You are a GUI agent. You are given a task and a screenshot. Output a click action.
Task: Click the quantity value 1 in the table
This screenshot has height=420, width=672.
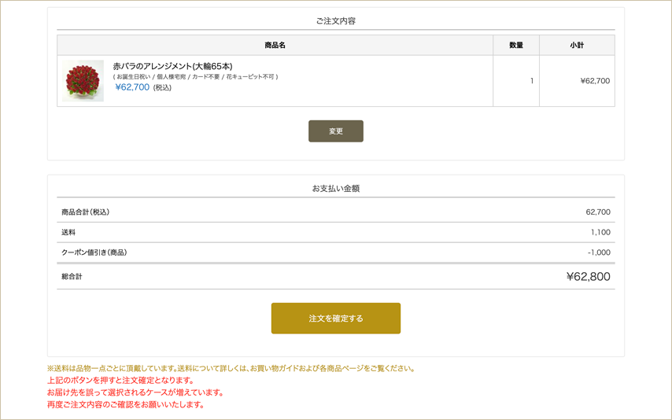[531, 81]
